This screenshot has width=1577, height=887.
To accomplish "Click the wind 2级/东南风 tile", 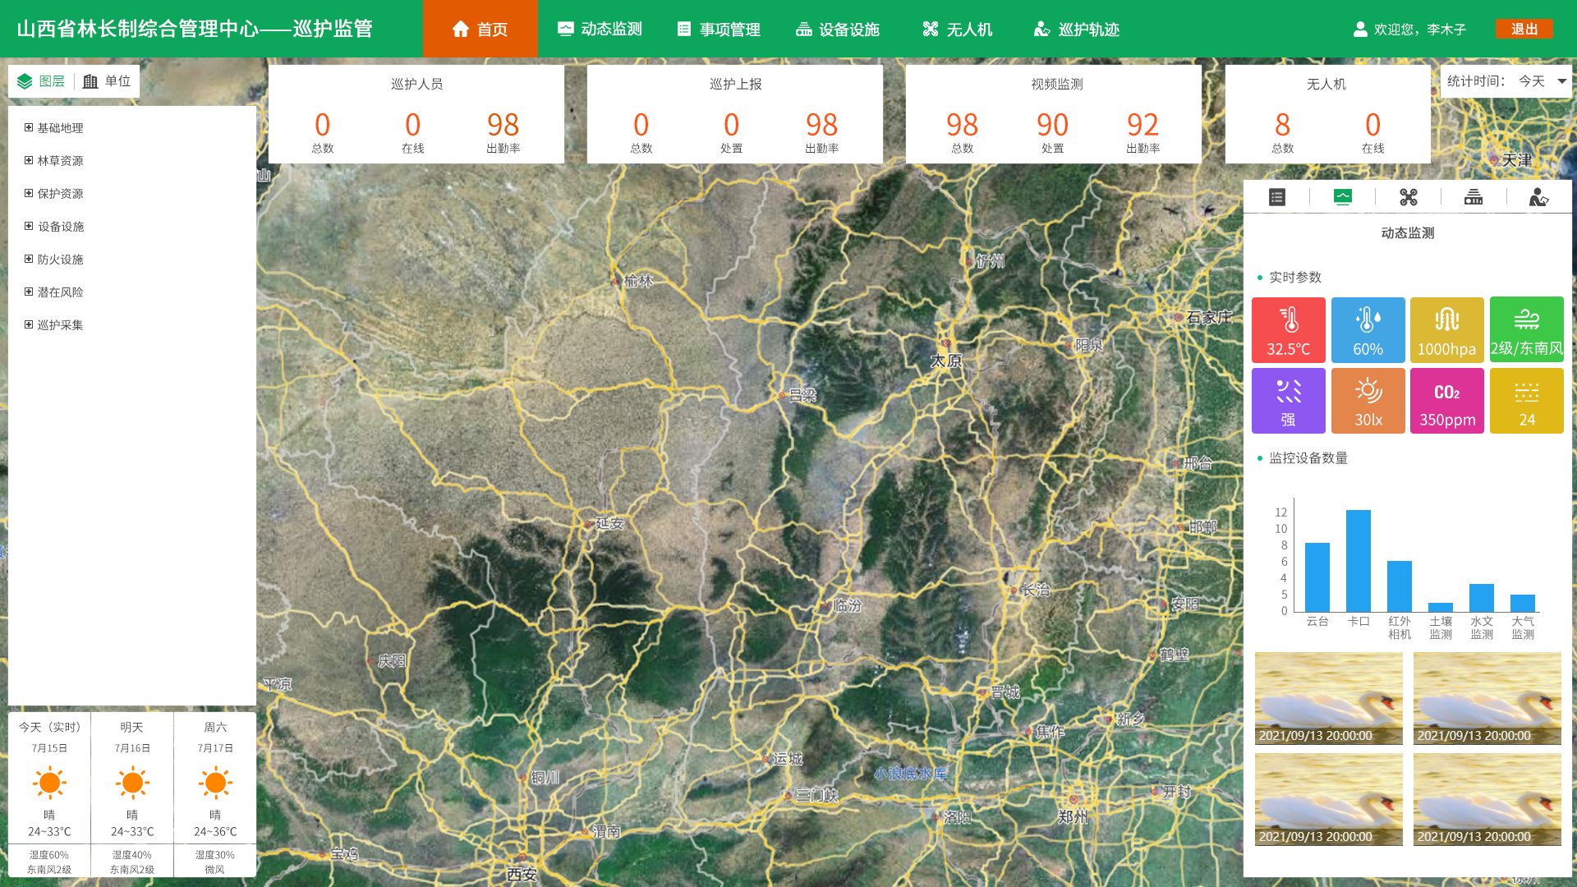I will (1526, 330).
